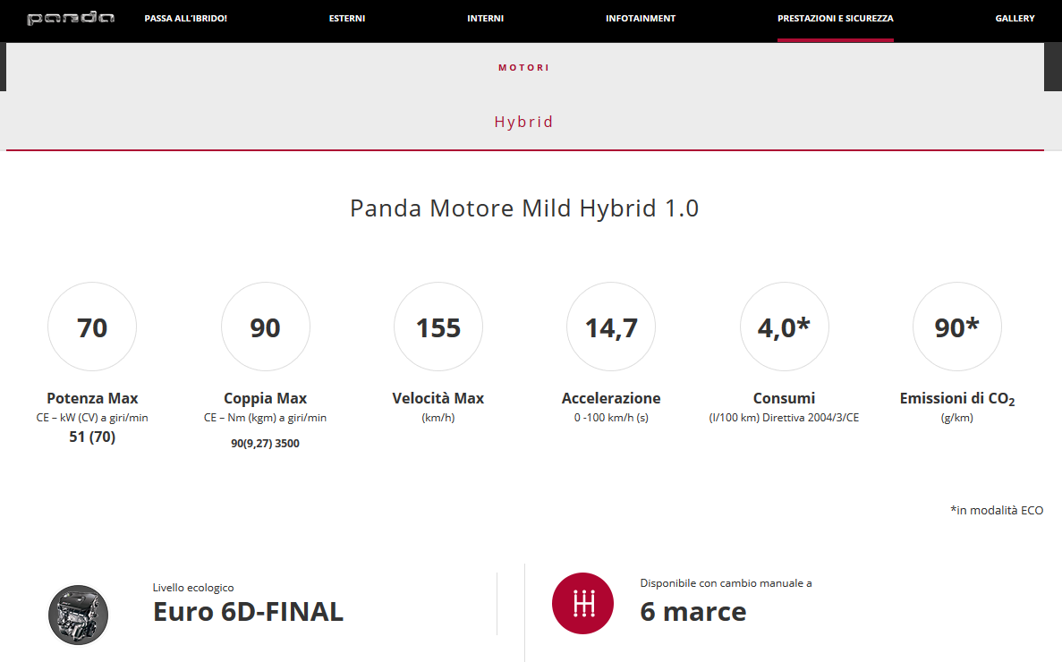The width and height of the screenshot is (1062, 662).
Task: Open Prestazioni e Sicurezza tab
Action: pyautogui.click(x=835, y=18)
